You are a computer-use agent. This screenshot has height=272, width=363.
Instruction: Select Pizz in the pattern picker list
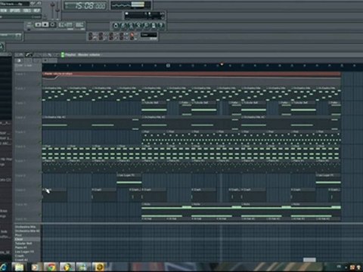[x=18, y=235]
